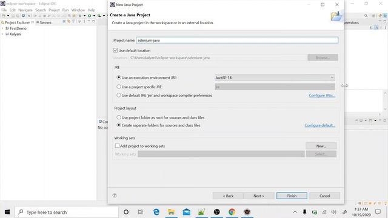Image resolution: width=388 pixels, height=218 pixels.
Task: Click the Link with Editor icon
Action: point(69,22)
